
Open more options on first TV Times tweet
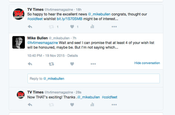(x=114, y=27)
